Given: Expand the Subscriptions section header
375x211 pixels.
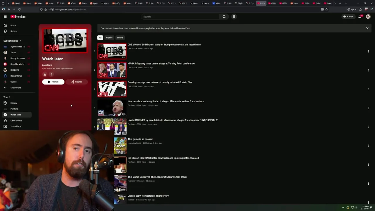Looking at the screenshot, I should 12,41.
